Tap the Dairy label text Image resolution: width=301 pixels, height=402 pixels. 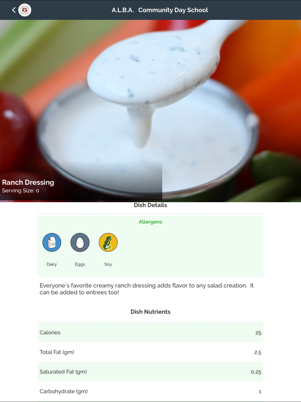(52, 264)
